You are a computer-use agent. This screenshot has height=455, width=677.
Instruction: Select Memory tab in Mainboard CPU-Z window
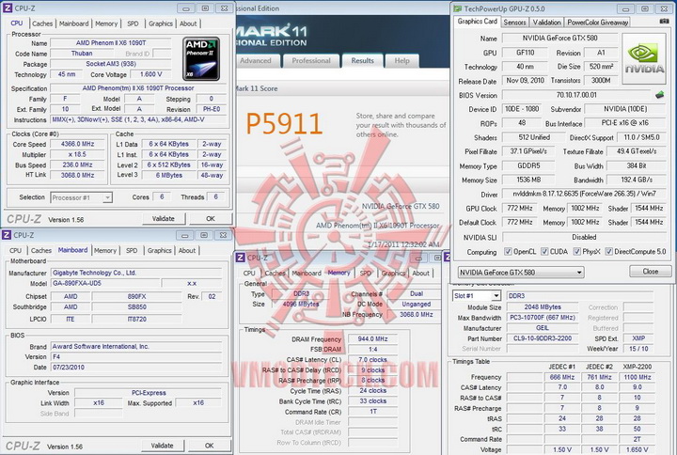(x=105, y=250)
